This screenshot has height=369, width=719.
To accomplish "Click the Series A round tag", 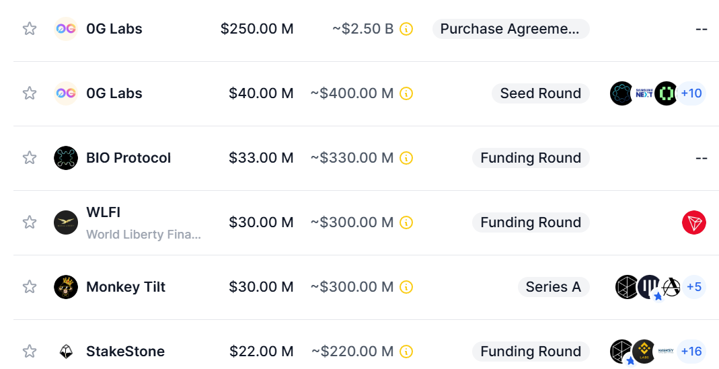I will pyautogui.click(x=553, y=287).
